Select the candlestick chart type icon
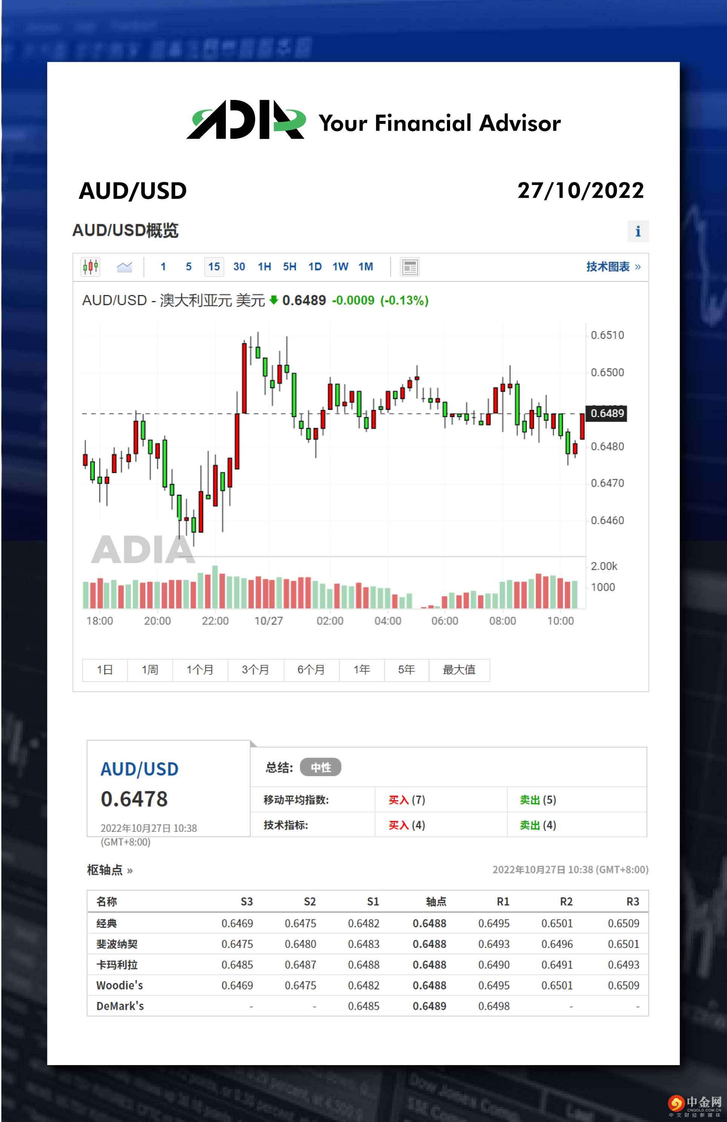 pyautogui.click(x=90, y=267)
